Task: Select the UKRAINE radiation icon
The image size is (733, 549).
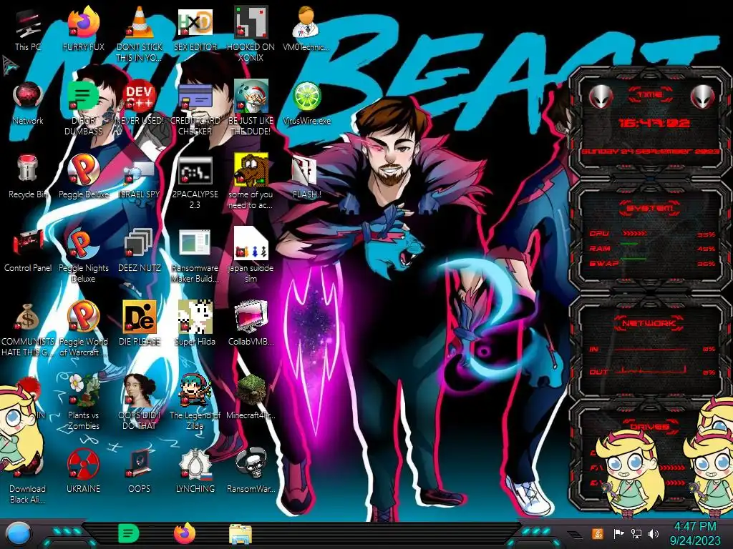Action: pos(83,464)
